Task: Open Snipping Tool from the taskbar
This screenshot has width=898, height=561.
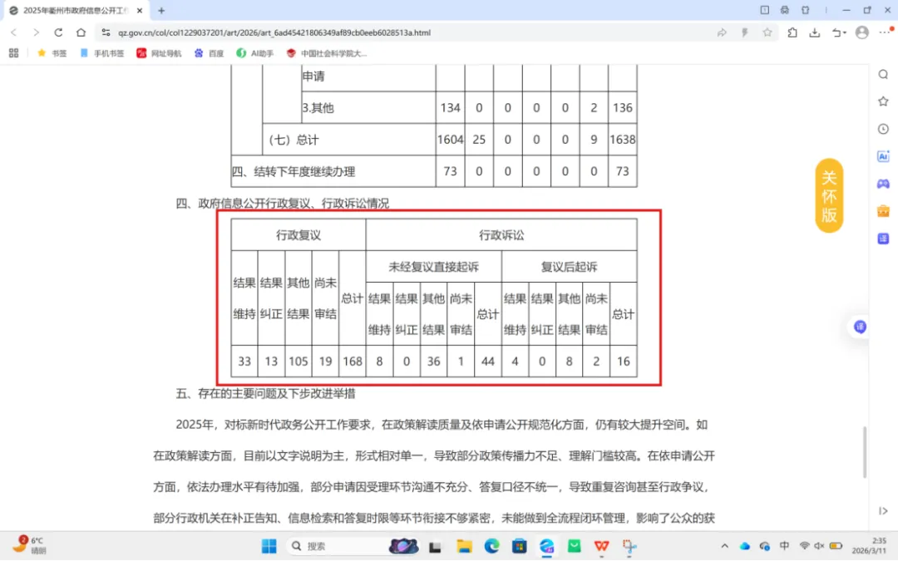Action: (x=629, y=546)
